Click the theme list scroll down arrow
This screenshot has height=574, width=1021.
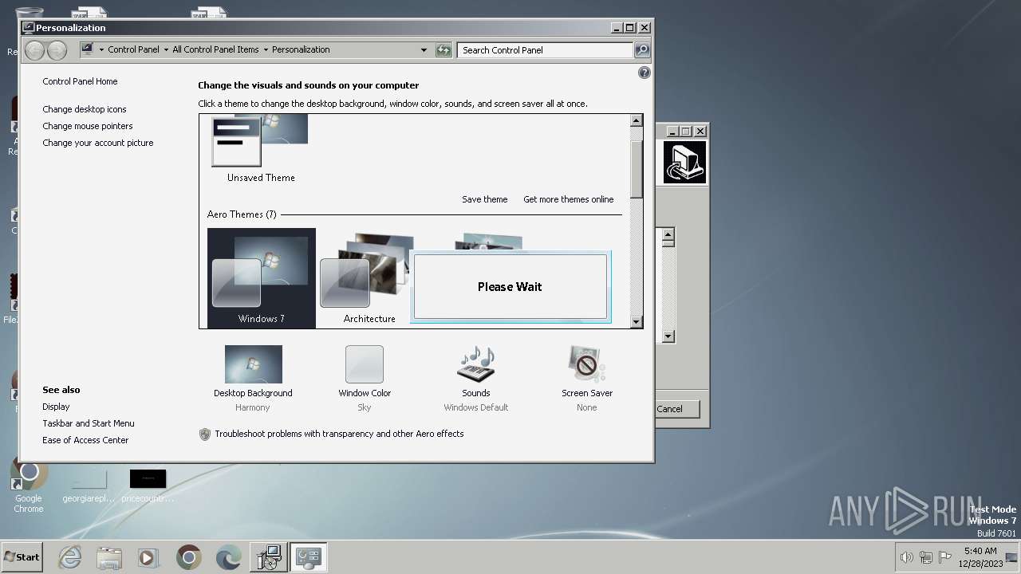pos(636,322)
